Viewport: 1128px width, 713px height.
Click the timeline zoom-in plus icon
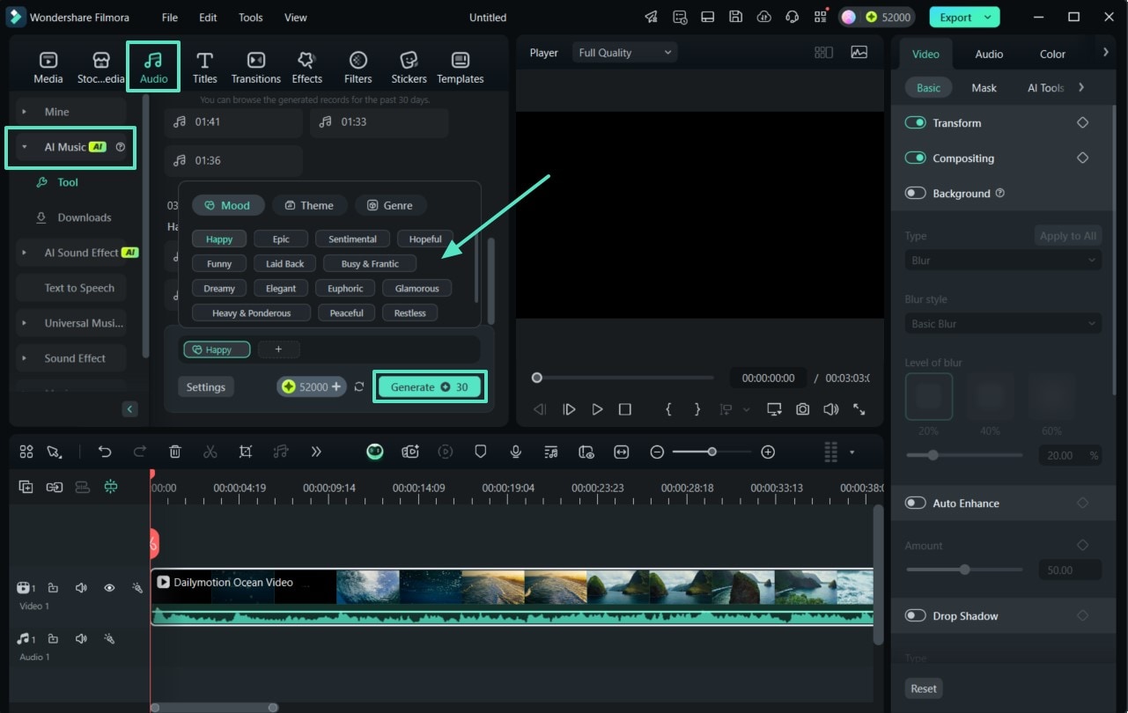point(768,452)
